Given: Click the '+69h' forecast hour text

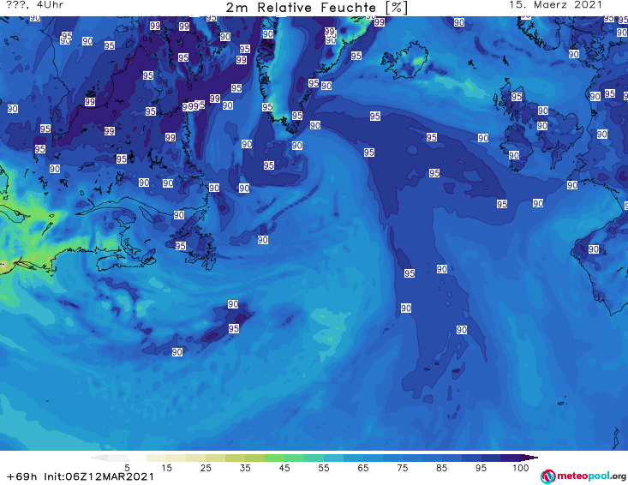Looking at the screenshot, I should [22, 476].
